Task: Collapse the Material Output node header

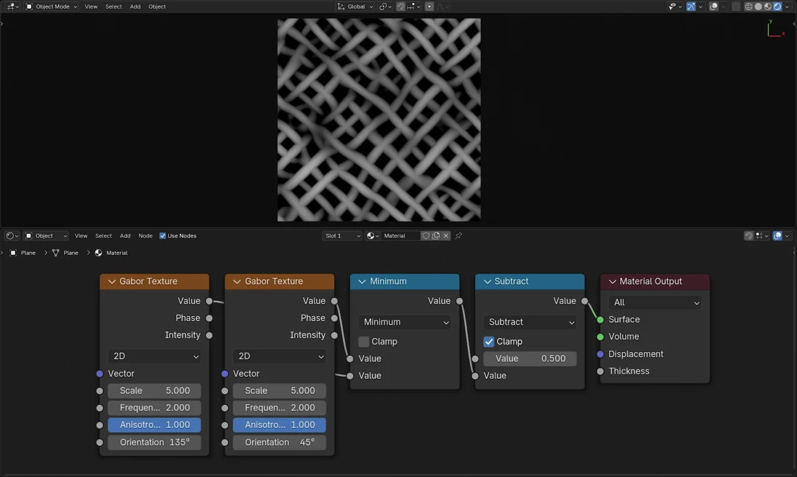Action: click(x=612, y=281)
